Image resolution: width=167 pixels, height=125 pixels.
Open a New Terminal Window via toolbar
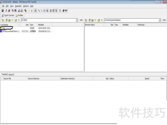[19, 11]
